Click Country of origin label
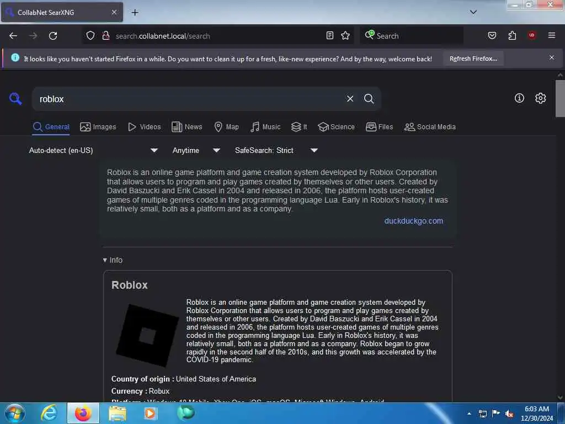 [143, 379]
